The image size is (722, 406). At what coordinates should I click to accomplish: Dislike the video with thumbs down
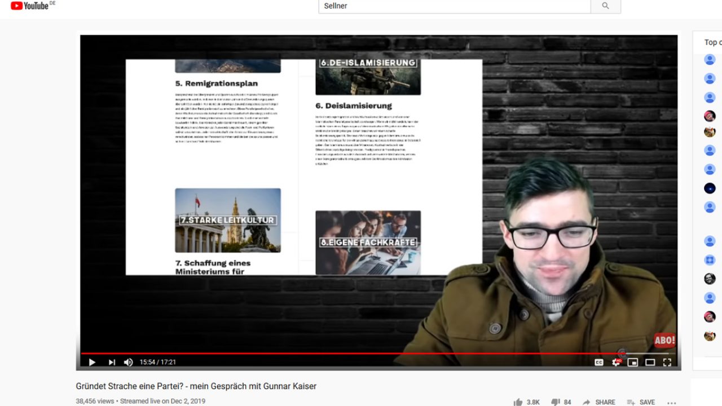[556, 402]
